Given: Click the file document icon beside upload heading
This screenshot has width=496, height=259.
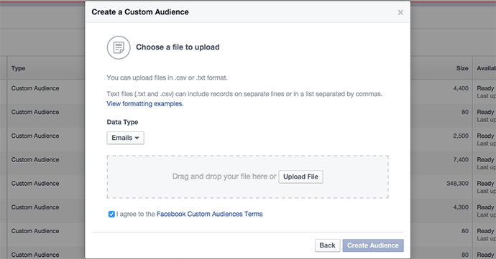Looking at the screenshot, I should coord(119,47).
